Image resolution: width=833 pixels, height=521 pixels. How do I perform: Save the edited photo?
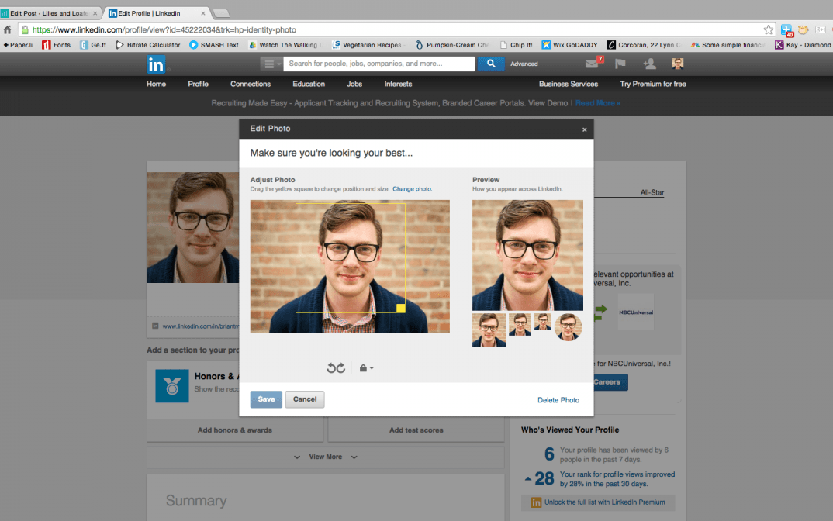(x=266, y=399)
